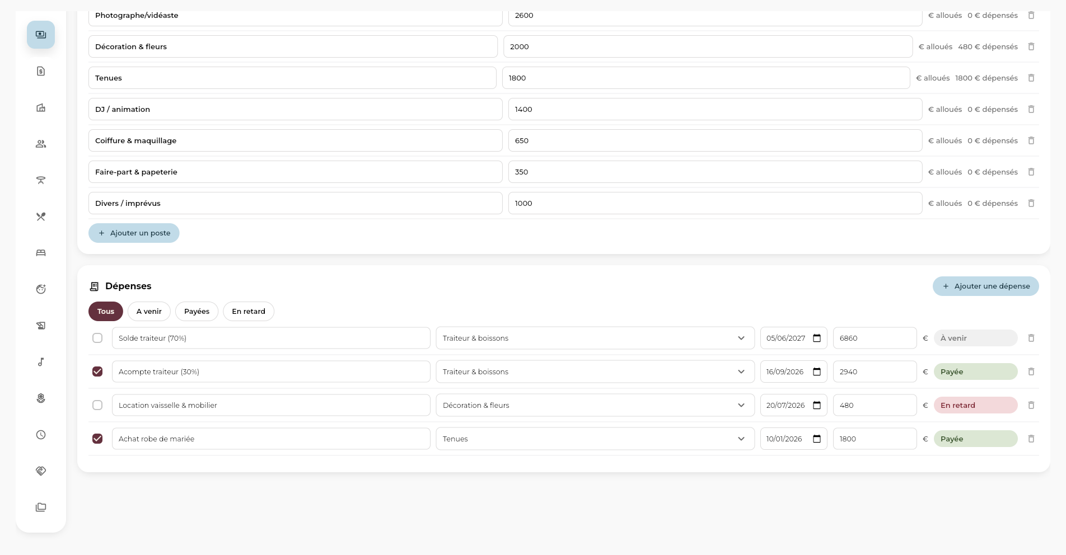
Task: Click the 20/07/2026 date field
Action: click(x=794, y=405)
